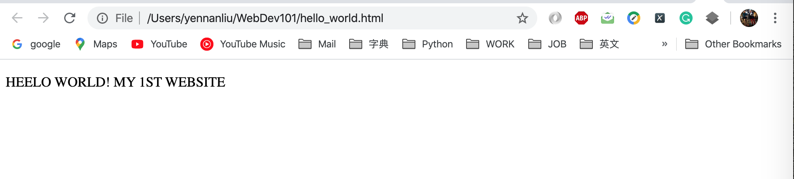This screenshot has width=794, height=179.
Task: Open the Chrome three-dot menu
Action: coord(775,18)
